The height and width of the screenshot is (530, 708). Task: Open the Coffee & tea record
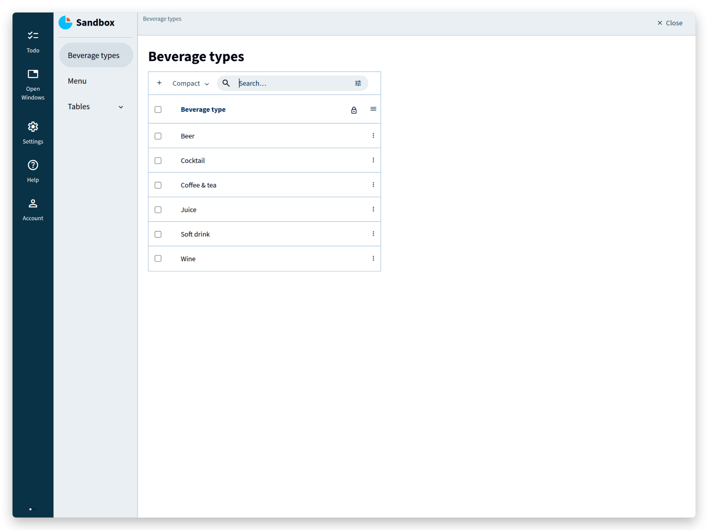(x=199, y=185)
